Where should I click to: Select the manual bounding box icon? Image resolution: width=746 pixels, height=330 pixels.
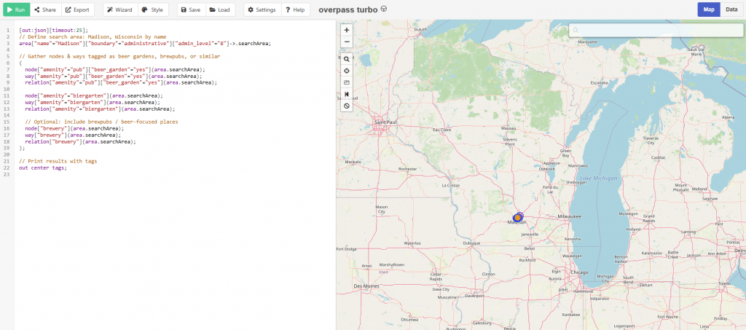tap(347, 82)
